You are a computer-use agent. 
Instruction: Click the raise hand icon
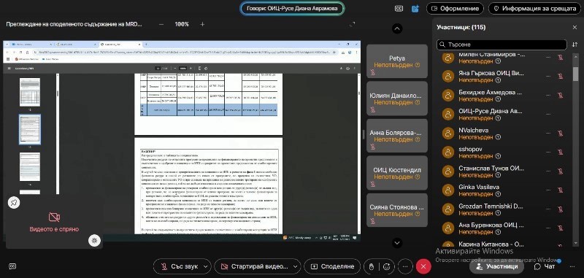[x=371, y=266]
